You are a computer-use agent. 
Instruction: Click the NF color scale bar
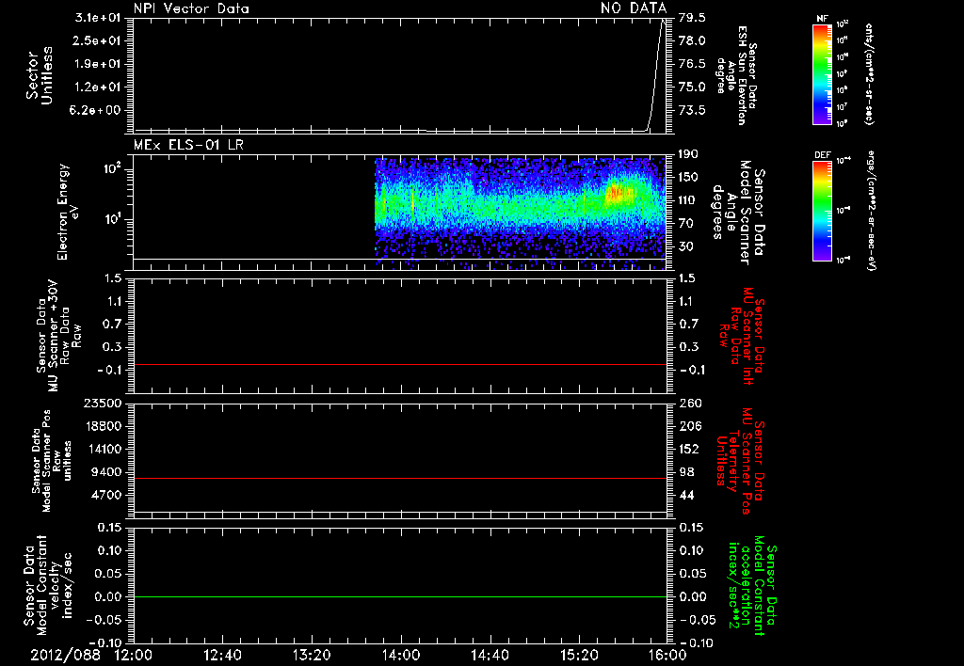point(822,74)
